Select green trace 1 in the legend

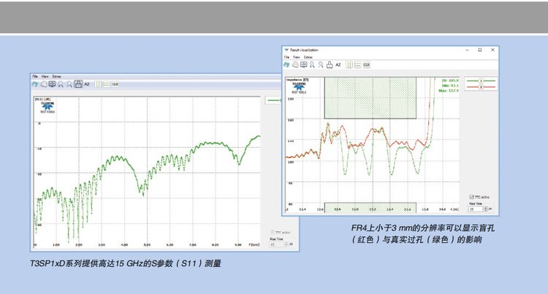[482, 80]
